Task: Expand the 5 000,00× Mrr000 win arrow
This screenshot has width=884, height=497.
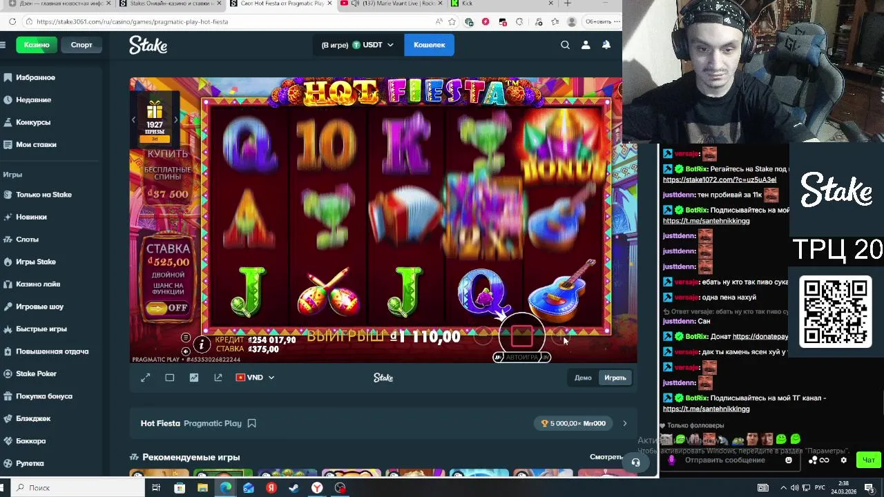Action: 624,423
